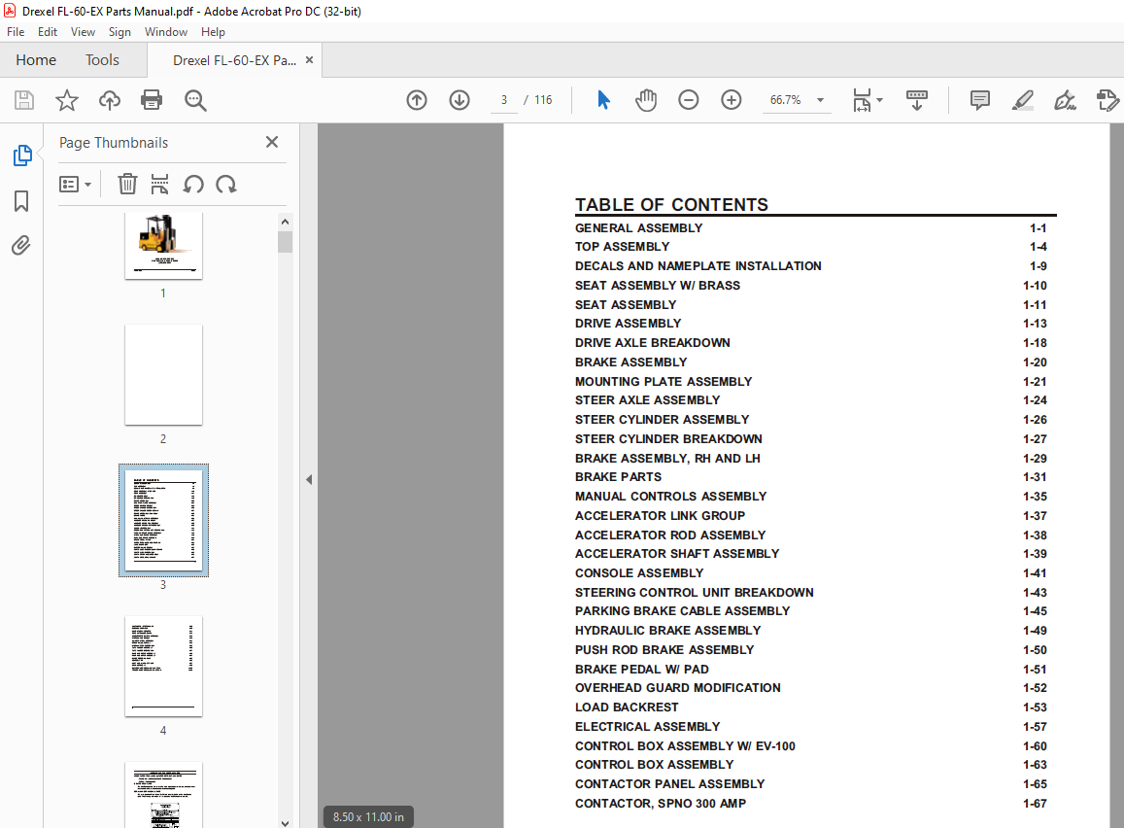Rotate page clockwise
Screen dimensions: 1124x828
tap(225, 185)
